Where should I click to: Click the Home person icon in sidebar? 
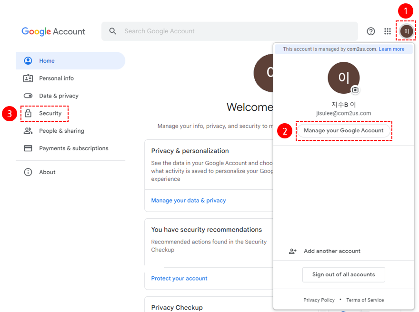[28, 61]
